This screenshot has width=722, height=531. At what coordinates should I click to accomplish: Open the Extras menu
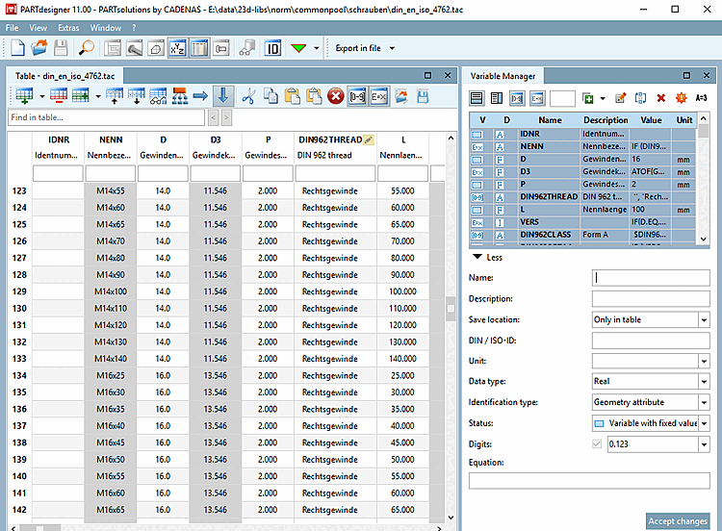click(68, 28)
